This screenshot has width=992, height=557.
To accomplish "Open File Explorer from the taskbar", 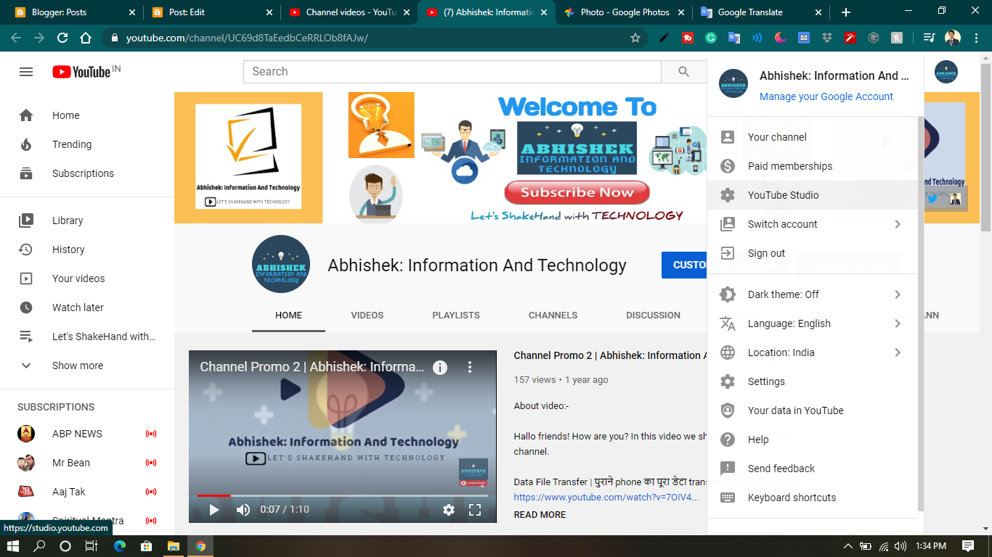I will (x=174, y=546).
